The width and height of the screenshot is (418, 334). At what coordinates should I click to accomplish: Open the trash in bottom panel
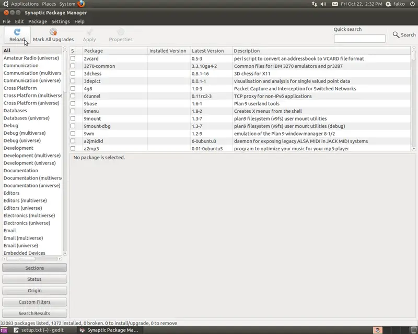(413, 330)
